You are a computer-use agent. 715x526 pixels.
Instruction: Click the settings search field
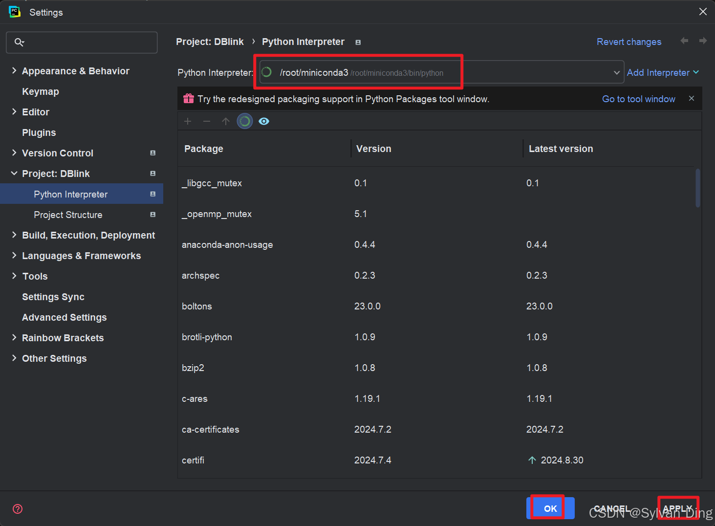[82, 43]
